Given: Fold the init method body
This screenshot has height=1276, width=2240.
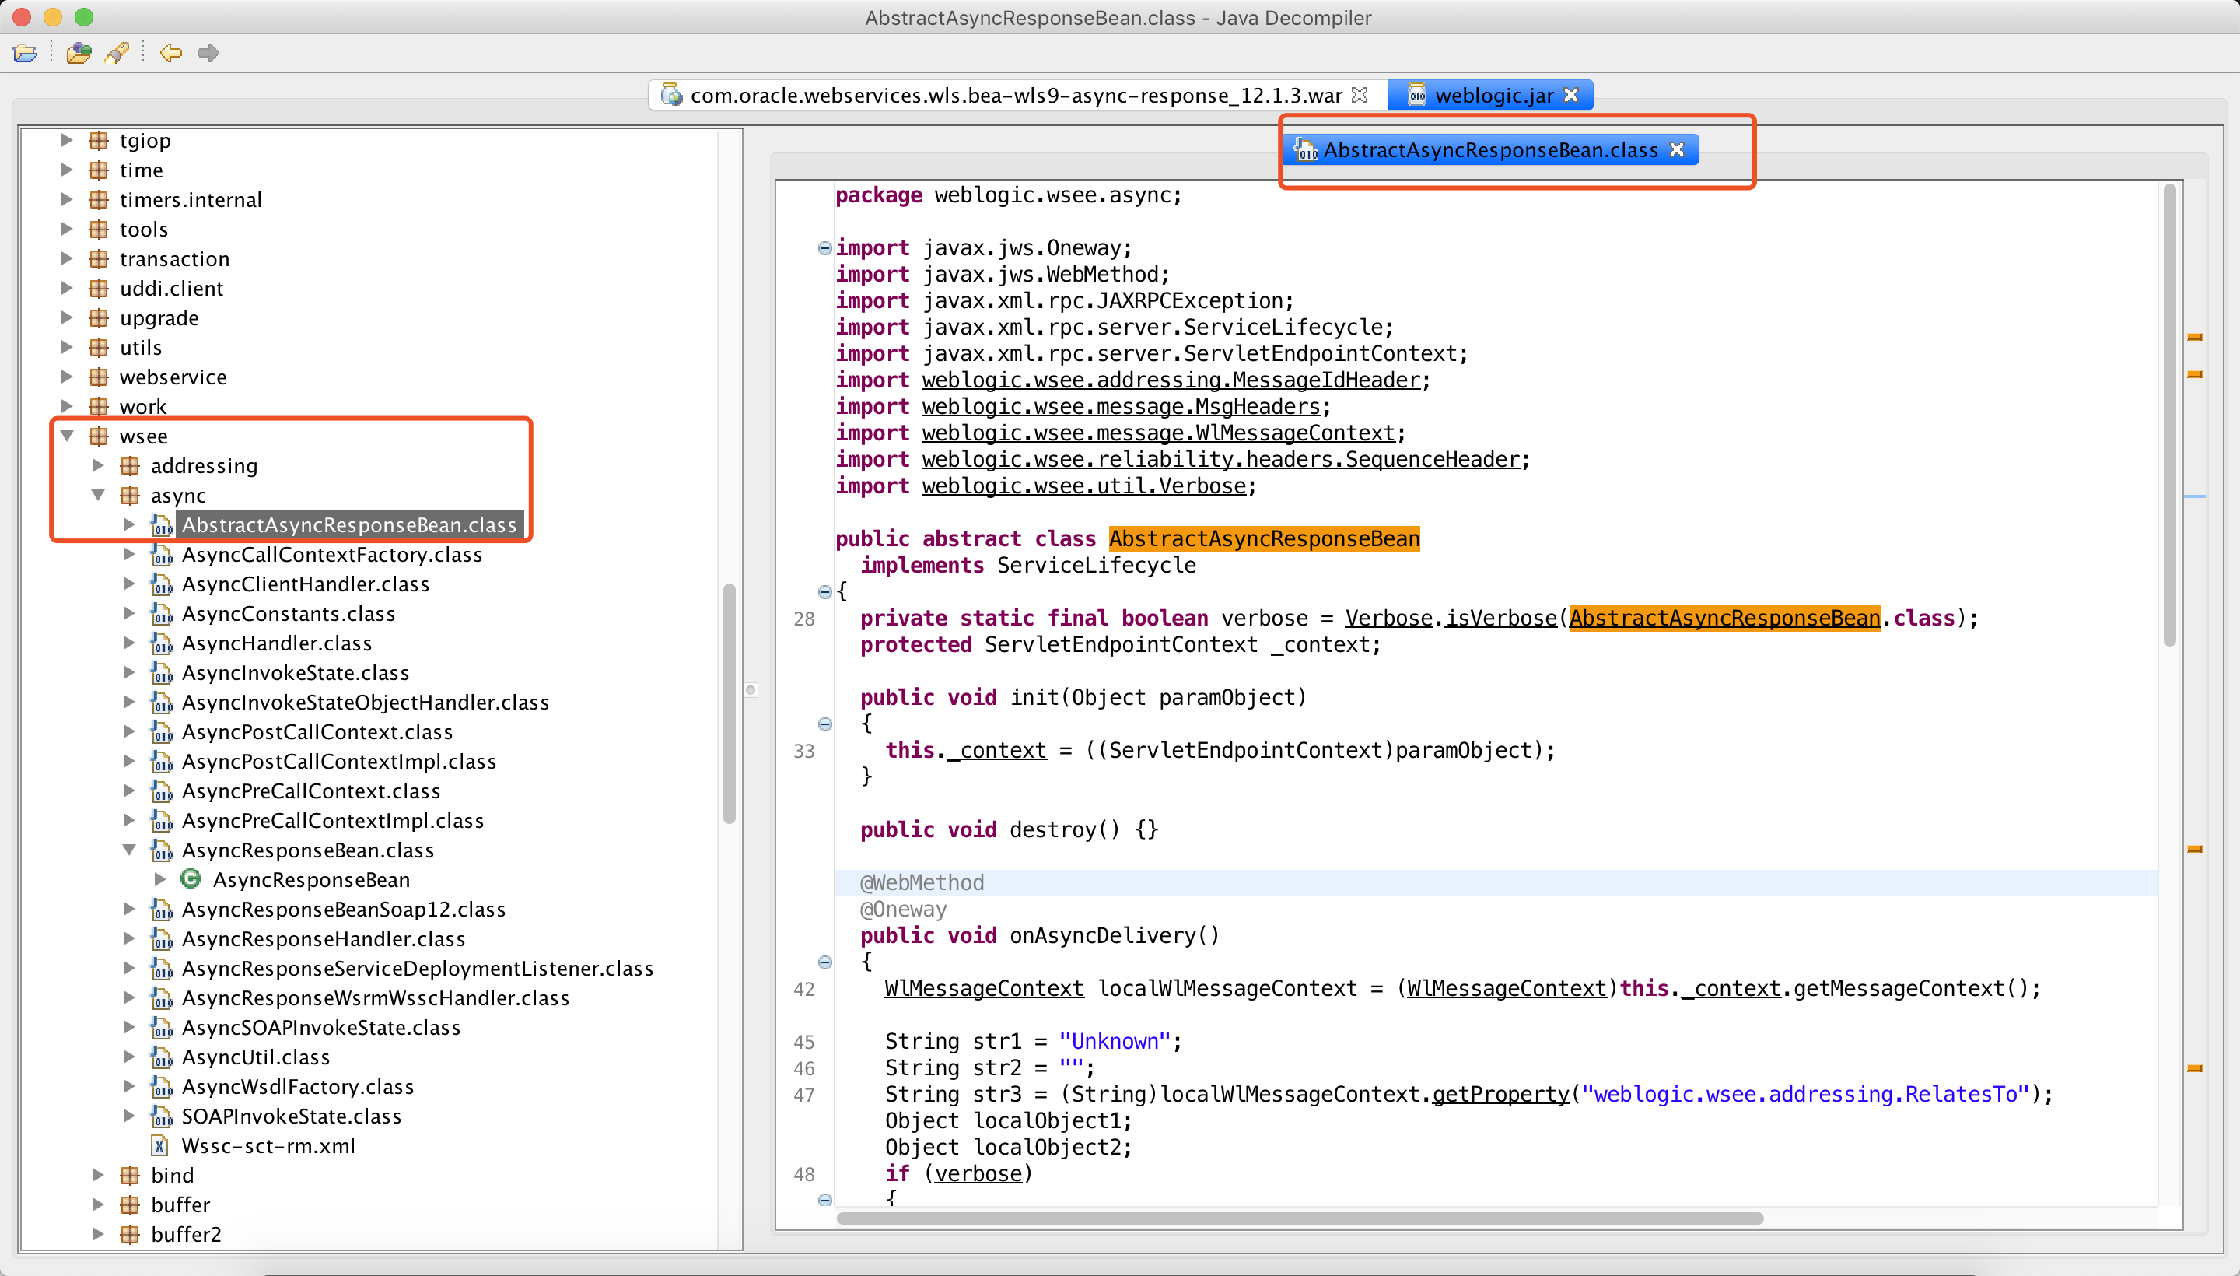Looking at the screenshot, I should coord(824,724).
